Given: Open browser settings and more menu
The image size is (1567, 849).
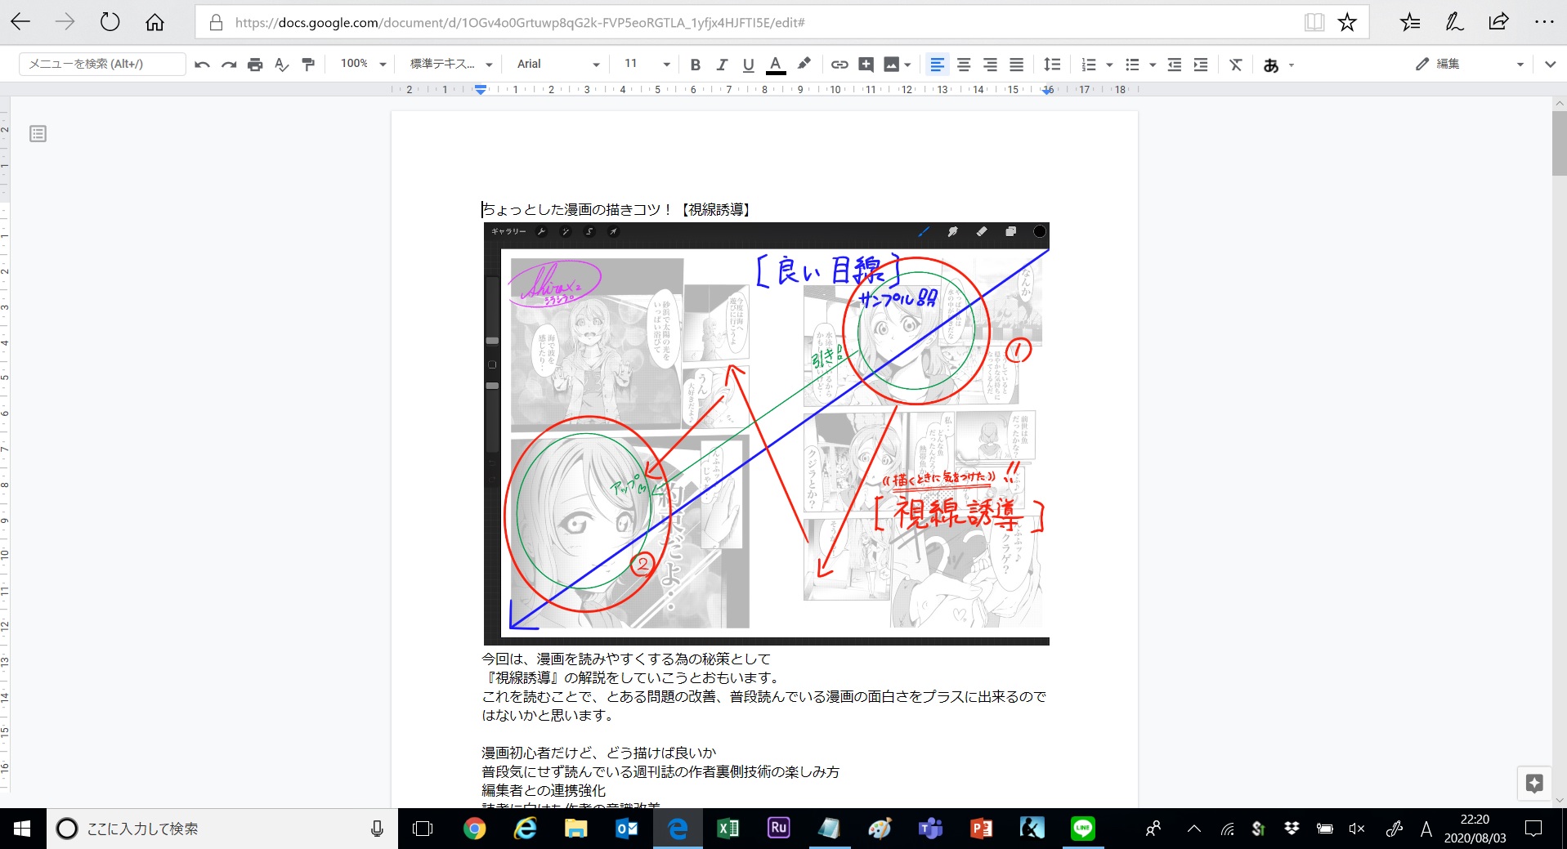Looking at the screenshot, I should [1543, 22].
